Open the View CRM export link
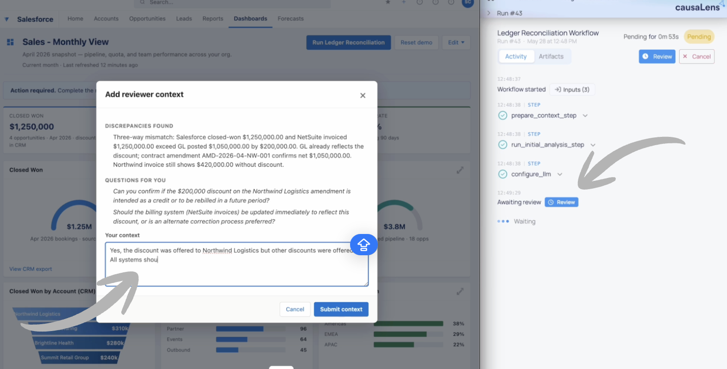727x369 pixels. tap(31, 269)
